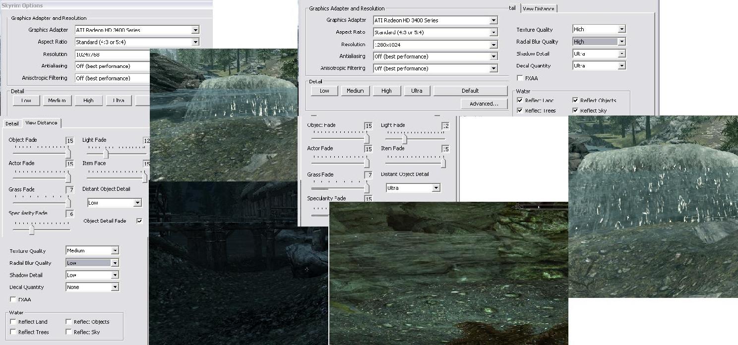Apply the Low preset in 1280x1024 panel

point(324,91)
